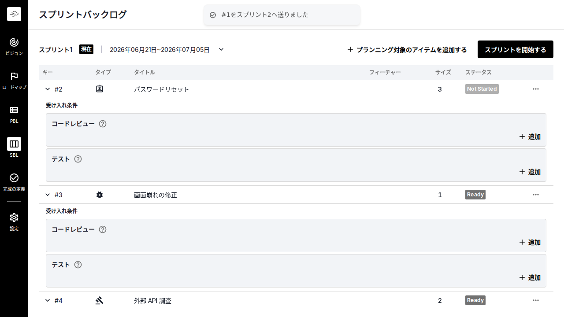This screenshot has height=317, width=564.
Task: Show help for #3 テスト
Action: (78, 265)
